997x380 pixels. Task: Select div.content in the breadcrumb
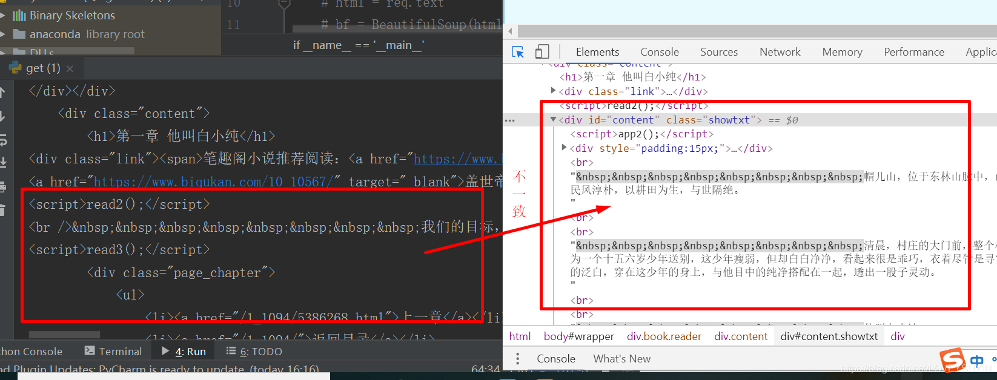click(741, 336)
